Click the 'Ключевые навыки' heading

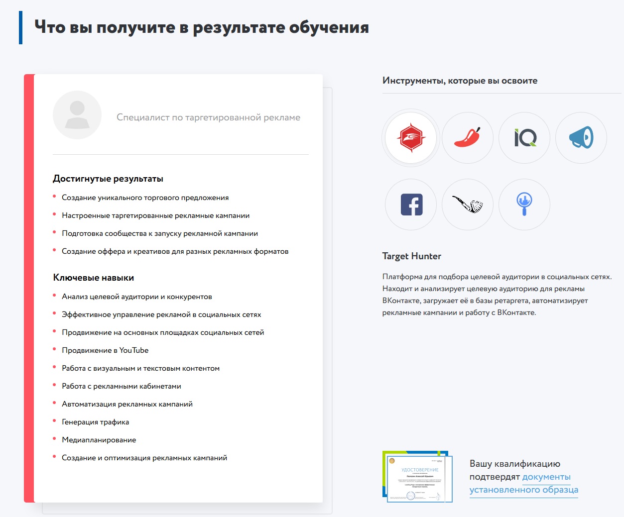(x=94, y=278)
